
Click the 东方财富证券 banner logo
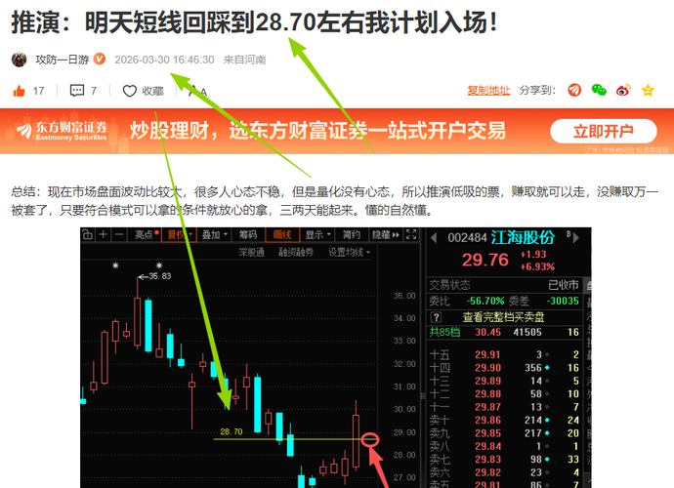[62, 131]
